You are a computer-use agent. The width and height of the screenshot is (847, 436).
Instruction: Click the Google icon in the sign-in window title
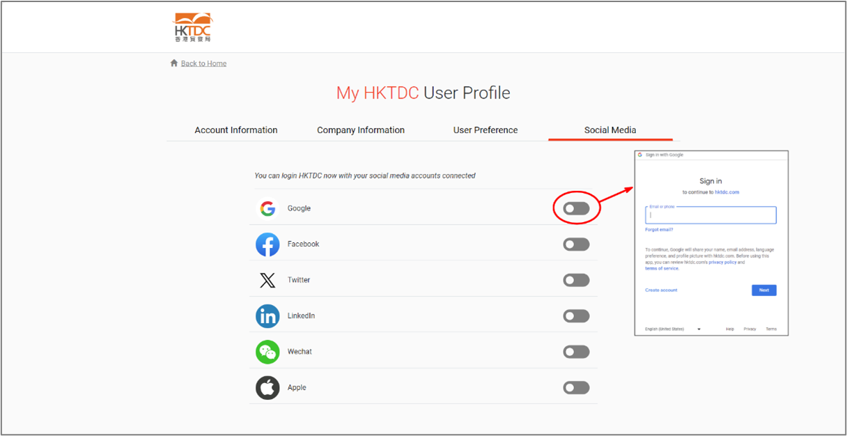click(640, 155)
